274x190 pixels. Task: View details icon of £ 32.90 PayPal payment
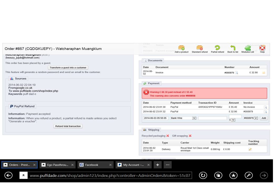[265, 112]
